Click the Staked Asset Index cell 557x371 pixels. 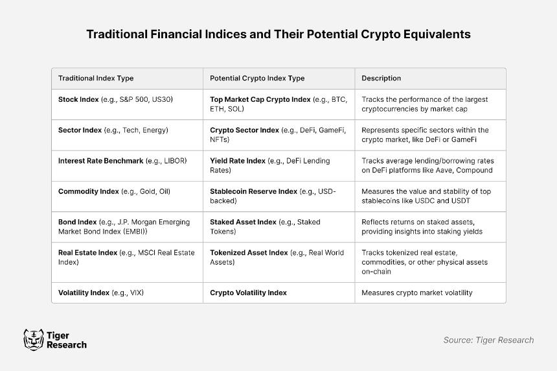pos(279,227)
